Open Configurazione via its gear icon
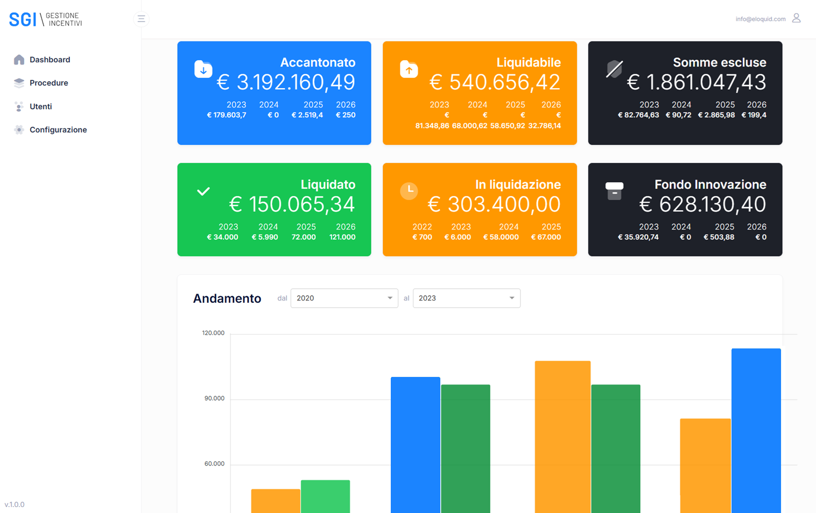This screenshot has height=513, width=816. (x=18, y=130)
